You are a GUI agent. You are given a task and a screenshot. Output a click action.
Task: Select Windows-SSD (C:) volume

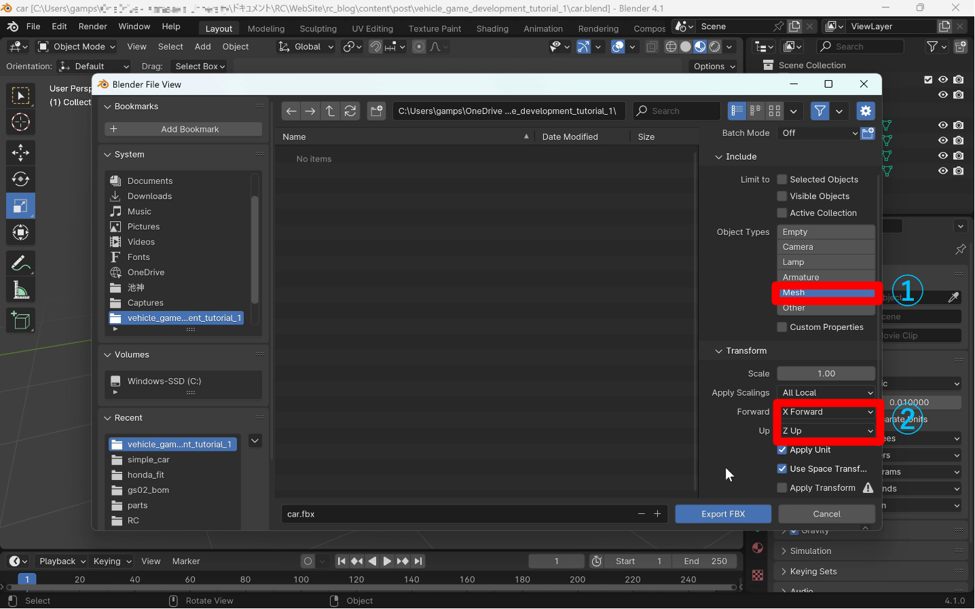[183, 381]
